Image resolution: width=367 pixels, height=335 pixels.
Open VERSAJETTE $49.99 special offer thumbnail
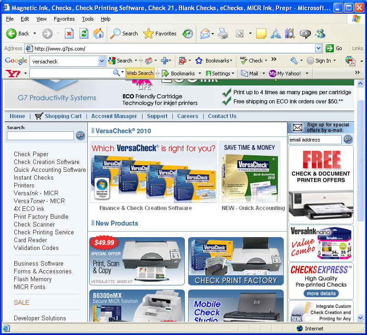coord(137,261)
